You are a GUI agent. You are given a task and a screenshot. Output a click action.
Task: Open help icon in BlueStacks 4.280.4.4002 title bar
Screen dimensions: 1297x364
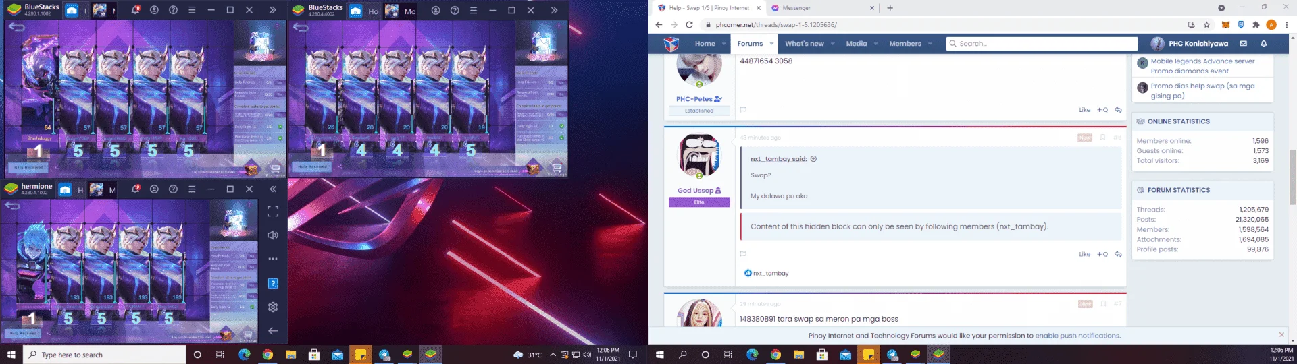coord(455,10)
